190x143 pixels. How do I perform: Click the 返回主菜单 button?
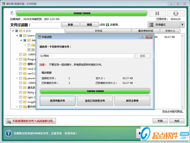point(132,101)
